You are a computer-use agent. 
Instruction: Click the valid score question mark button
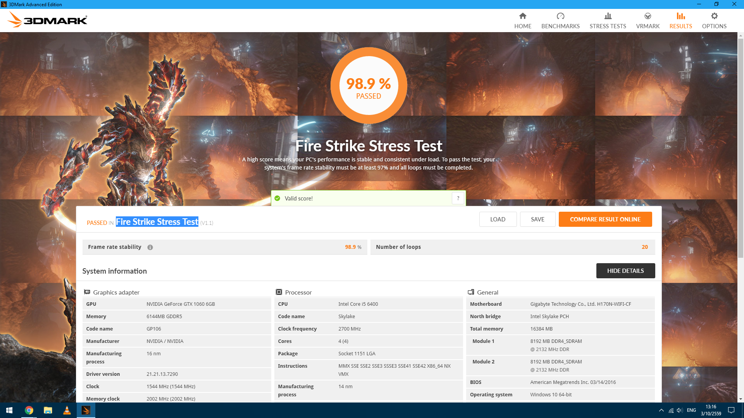(458, 198)
